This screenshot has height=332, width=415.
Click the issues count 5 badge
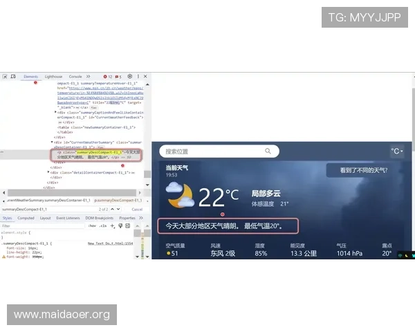pos(118,77)
